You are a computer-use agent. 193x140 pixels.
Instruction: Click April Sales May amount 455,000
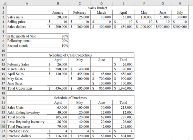(80, 74)
